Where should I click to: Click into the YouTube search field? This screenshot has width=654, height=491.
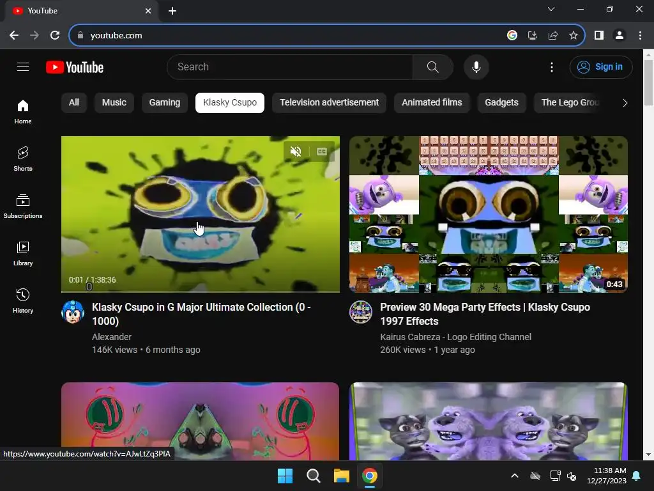click(x=290, y=66)
